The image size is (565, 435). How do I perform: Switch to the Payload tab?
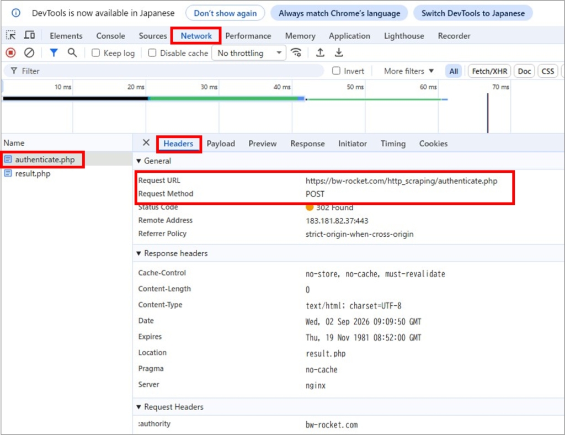[221, 144]
